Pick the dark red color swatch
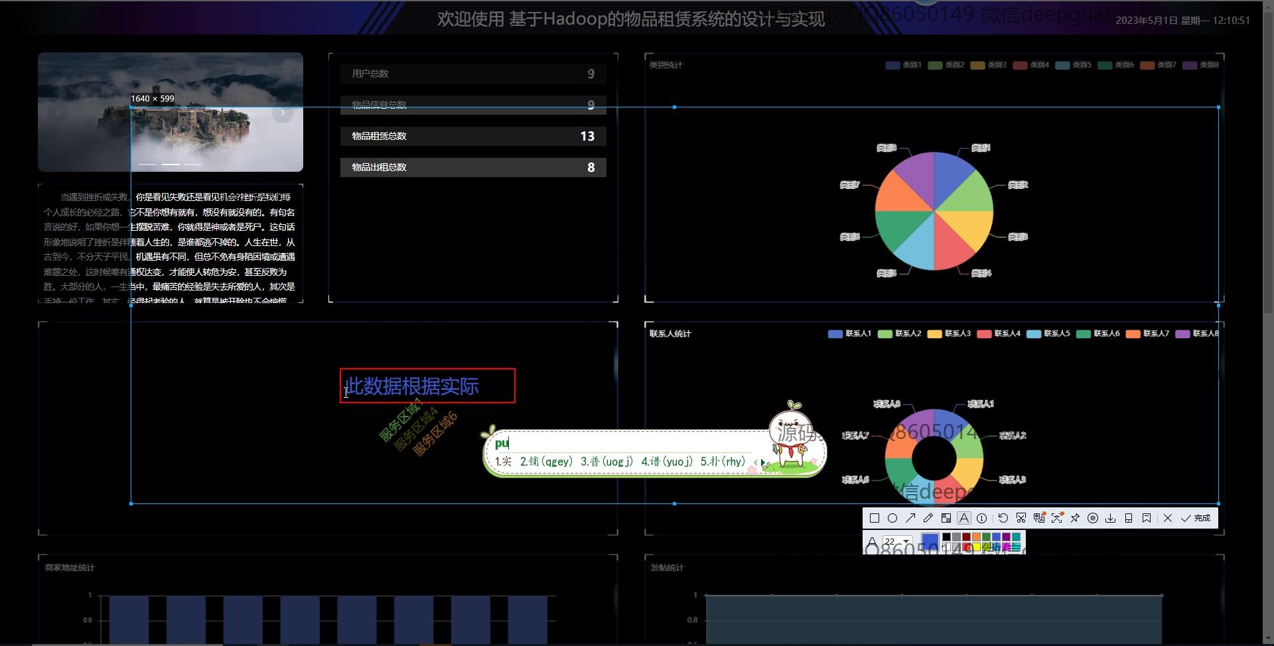The image size is (1274, 646). point(966,537)
